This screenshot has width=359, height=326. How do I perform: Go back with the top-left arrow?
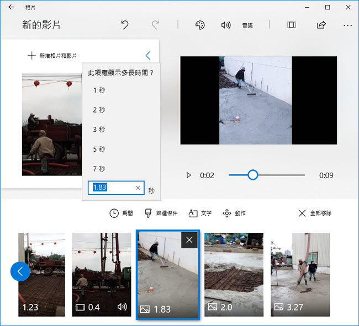(11, 7)
